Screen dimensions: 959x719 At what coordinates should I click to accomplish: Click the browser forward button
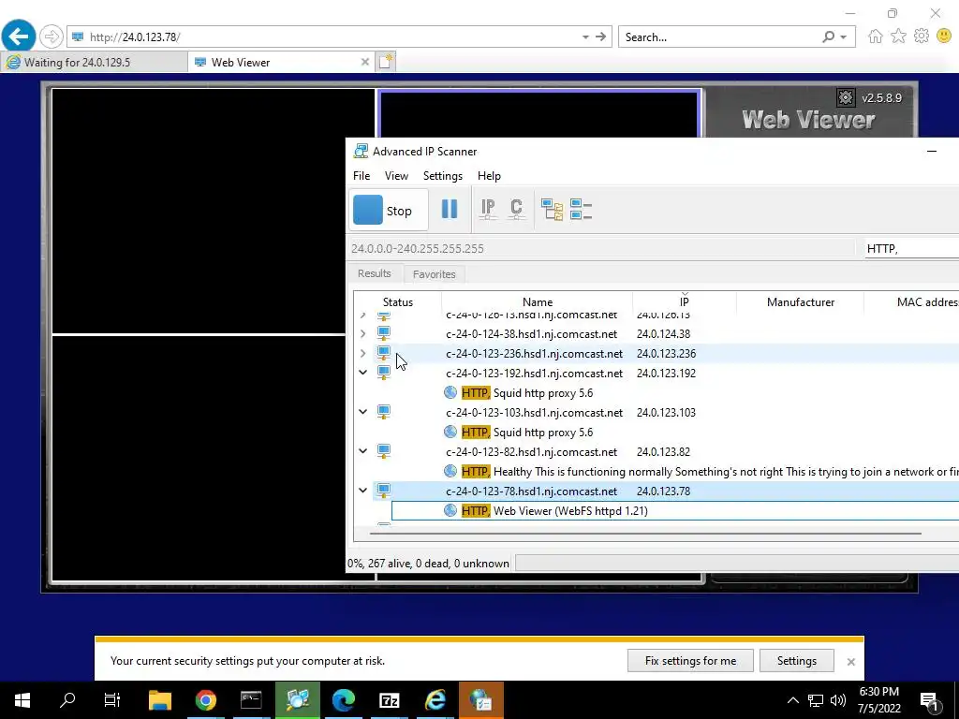coord(52,37)
